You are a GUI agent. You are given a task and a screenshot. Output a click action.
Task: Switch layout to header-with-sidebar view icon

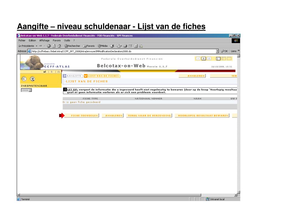[x=218, y=59]
